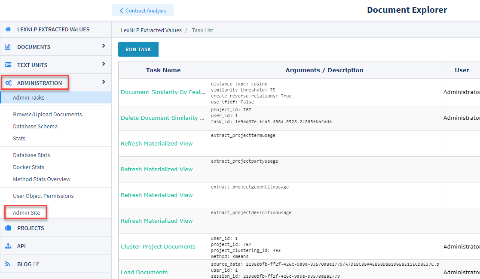480x279 pixels.
Task: Click the Text Units list icon
Action: tap(8, 65)
